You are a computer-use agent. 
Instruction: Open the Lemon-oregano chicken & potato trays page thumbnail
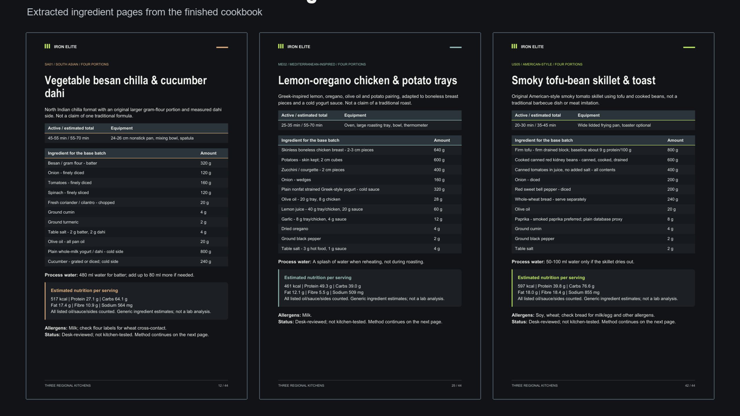(370, 216)
